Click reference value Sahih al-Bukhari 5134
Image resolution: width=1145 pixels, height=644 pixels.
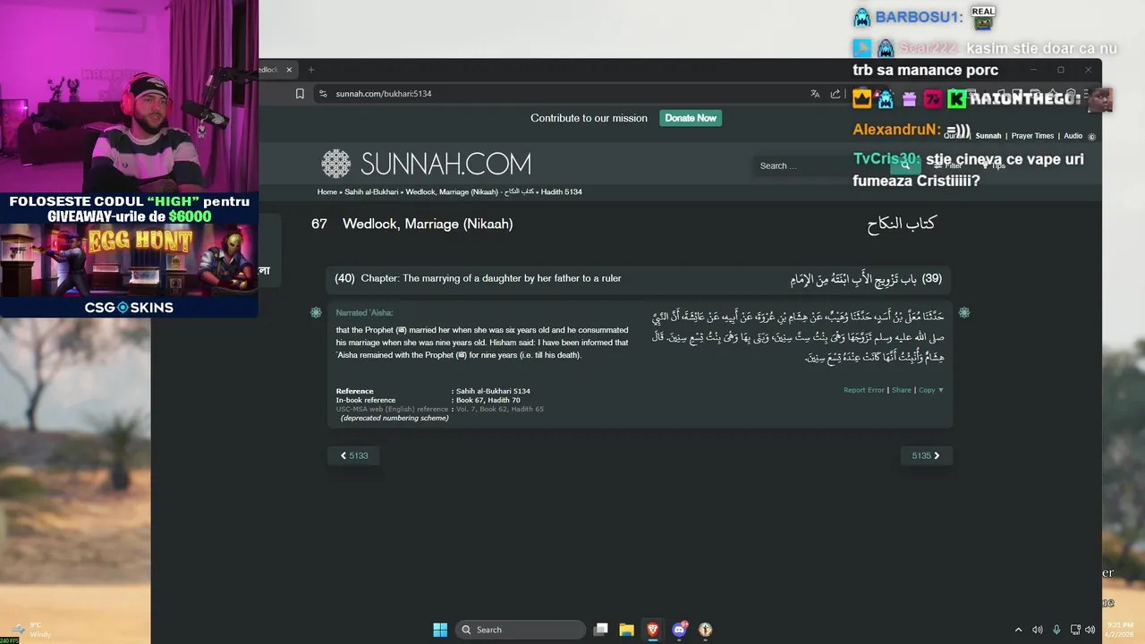[493, 391]
